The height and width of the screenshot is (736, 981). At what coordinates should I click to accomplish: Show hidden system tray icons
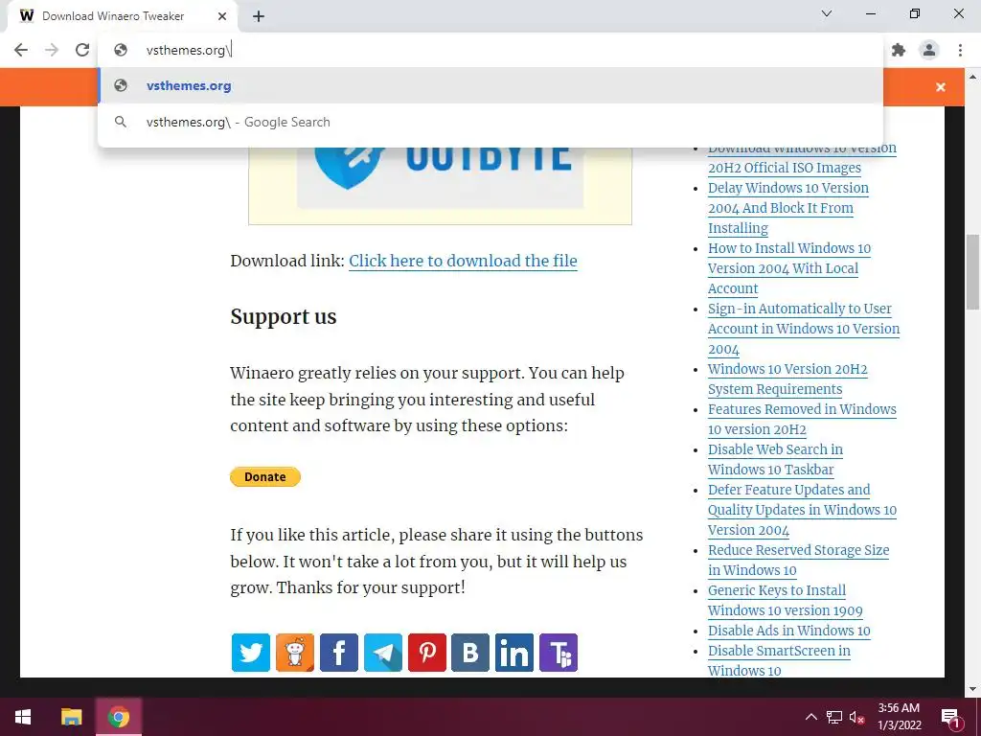coord(810,717)
